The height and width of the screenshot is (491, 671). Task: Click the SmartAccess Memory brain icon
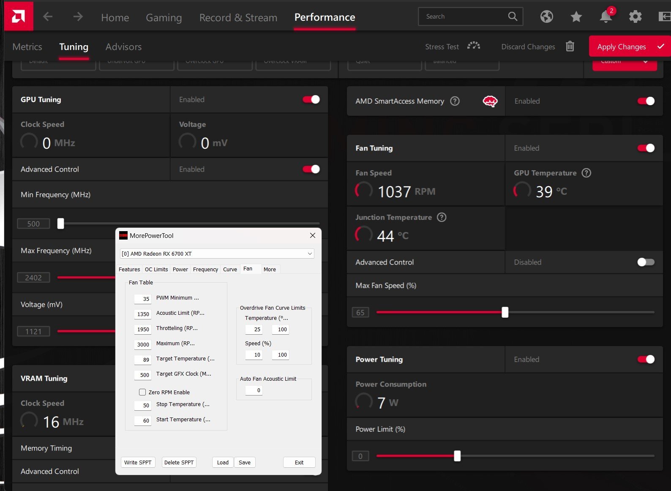click(x=490, y=101)
